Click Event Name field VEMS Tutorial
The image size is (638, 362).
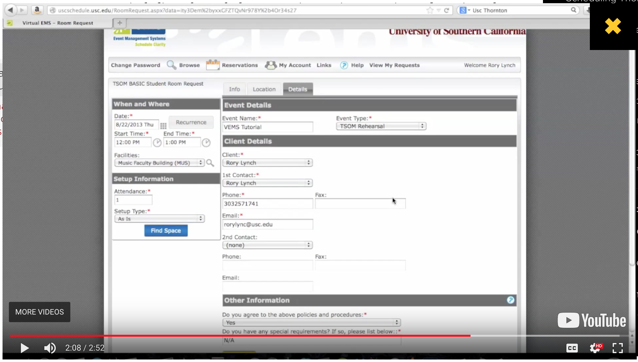tap(267, 127)
